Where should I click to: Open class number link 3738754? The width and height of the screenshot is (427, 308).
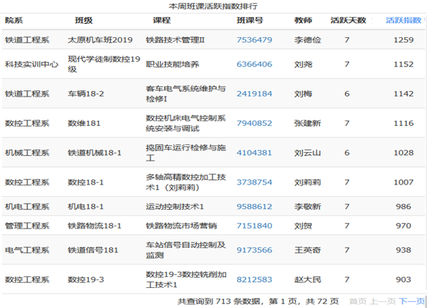254,182
